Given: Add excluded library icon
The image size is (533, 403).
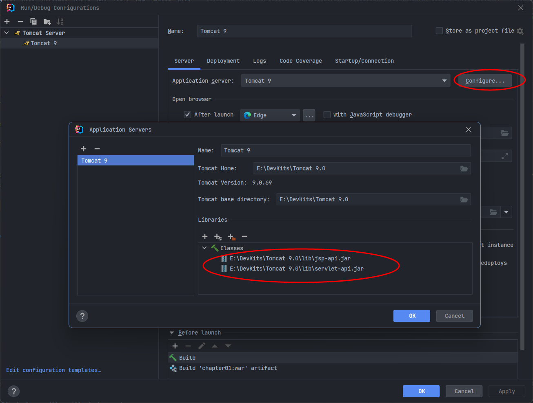Looking at the screenshot, I should coord(231,237).
